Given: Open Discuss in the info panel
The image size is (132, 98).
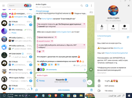Looking at the screenshot, I should 124,27.
